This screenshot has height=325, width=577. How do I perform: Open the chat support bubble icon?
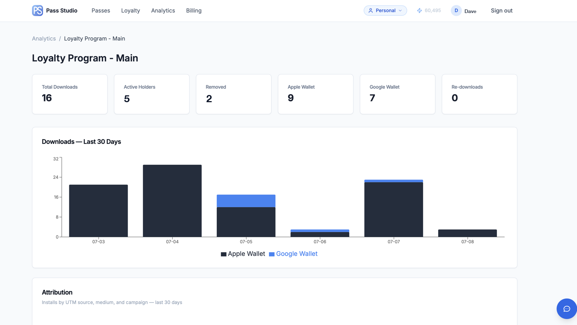(x=567, y=309)
